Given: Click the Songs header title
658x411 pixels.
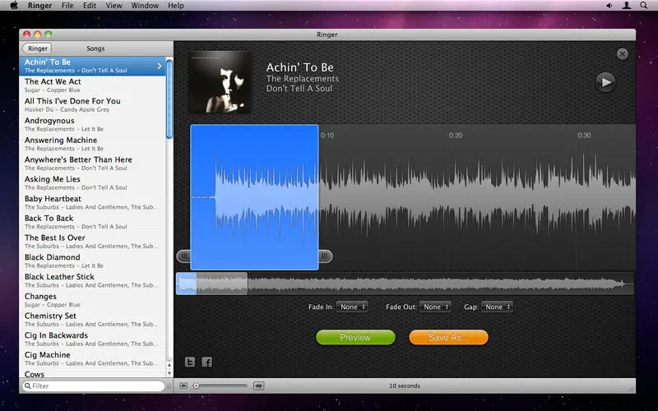Looking at the screenshot, I should click(x=95, y=48).
